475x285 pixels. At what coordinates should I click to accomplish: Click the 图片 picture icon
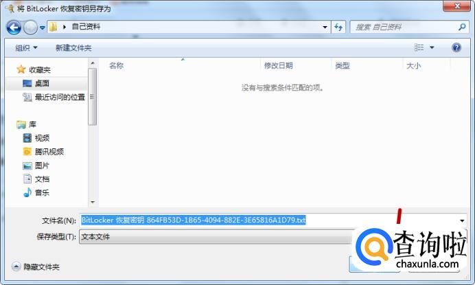click(27, 166)
